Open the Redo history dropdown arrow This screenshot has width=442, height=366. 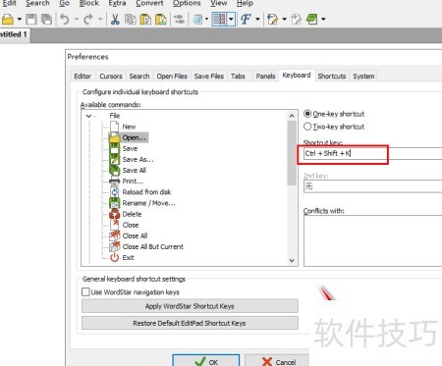[x=100, y=20]
